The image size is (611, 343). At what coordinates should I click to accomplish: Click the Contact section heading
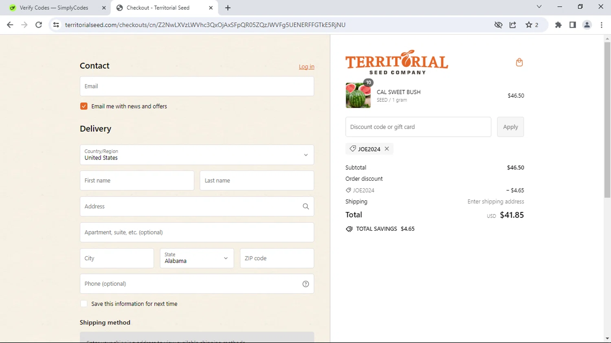(95, 66)
